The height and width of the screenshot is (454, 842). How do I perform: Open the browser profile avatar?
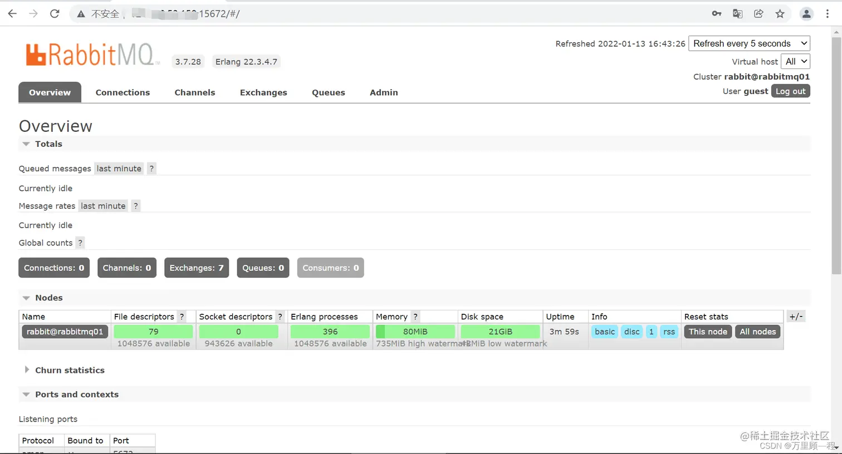[806, 14]
